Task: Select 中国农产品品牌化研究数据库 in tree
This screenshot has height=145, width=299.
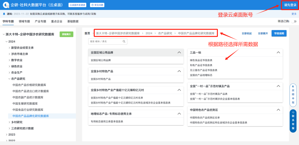Action: click(x=42, y=116)
